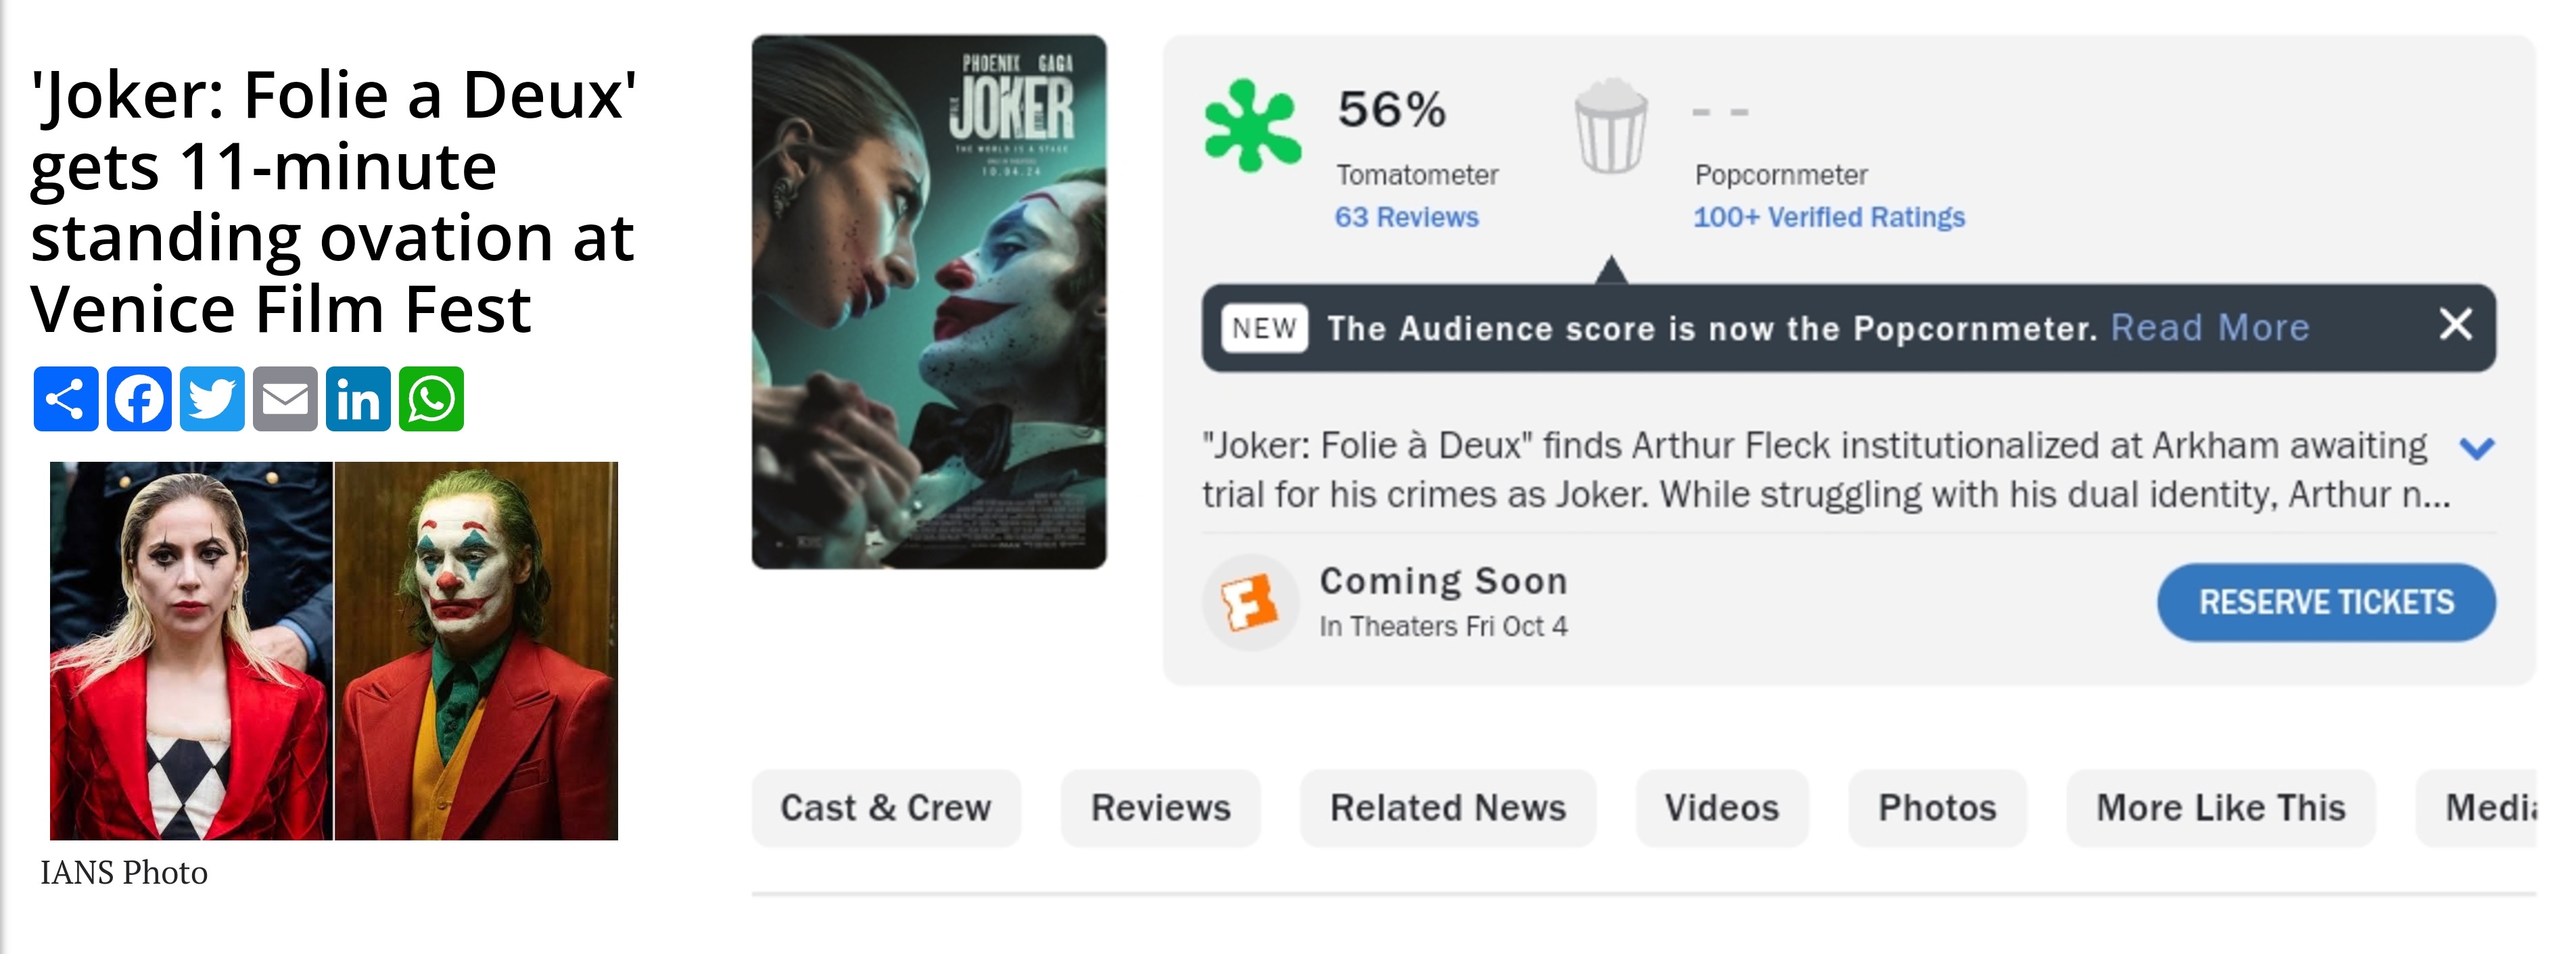
Task: Click the green Tomatometer splat icon
Action: (1252, 126)
